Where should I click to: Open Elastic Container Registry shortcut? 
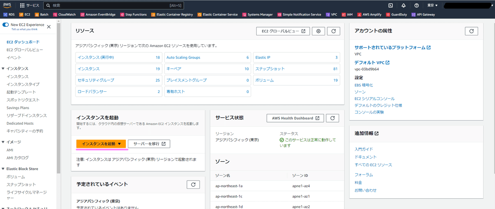tap(172, 14)
